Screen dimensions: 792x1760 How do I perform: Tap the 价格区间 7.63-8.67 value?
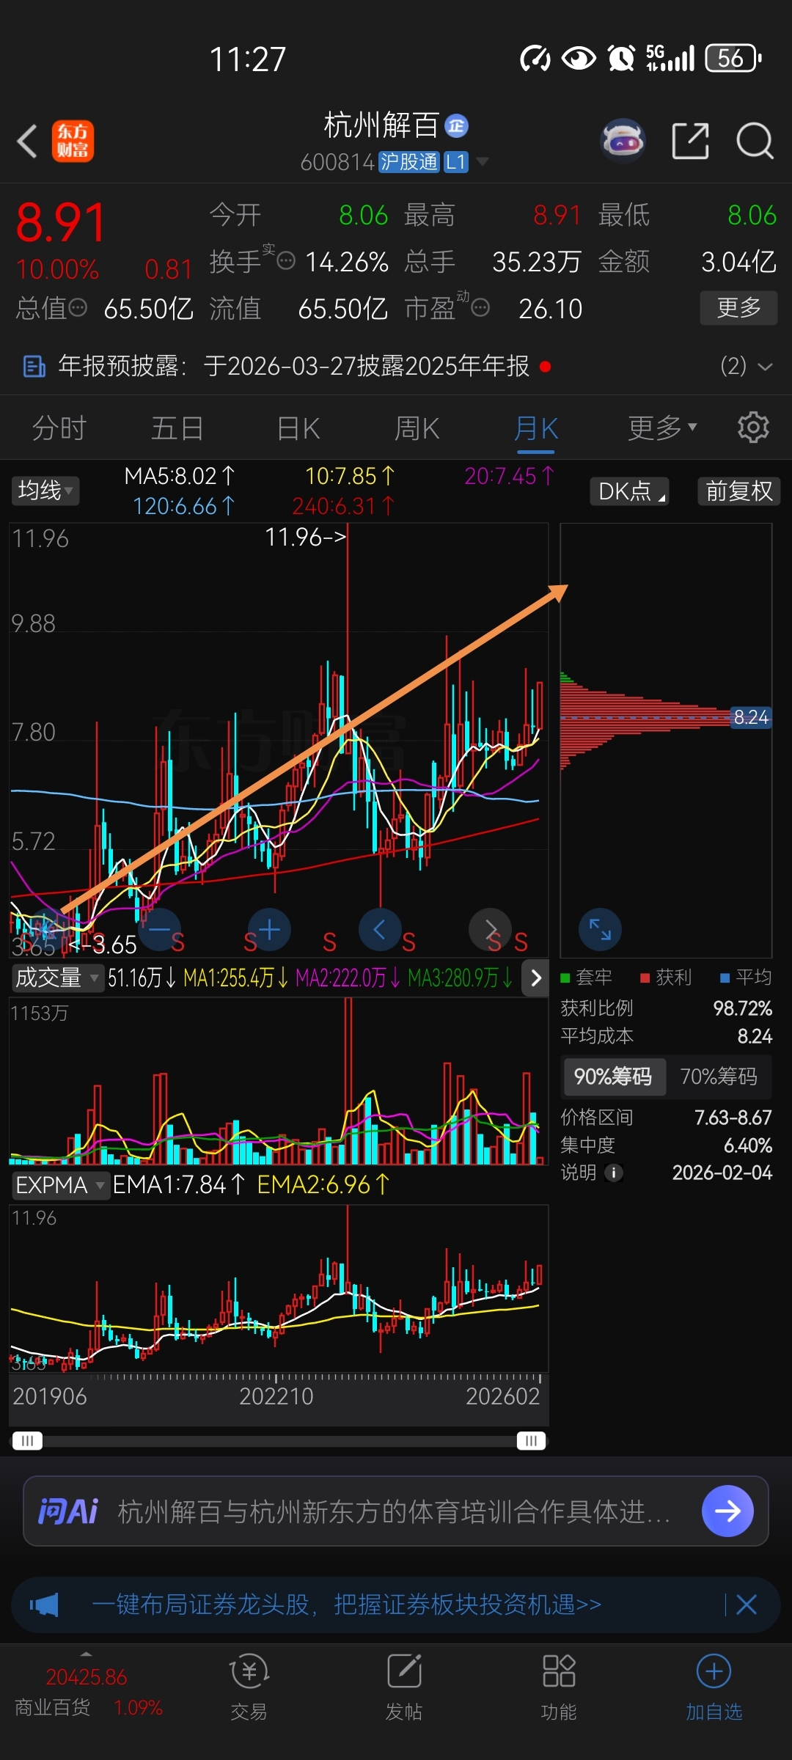tap(733, 1118)
